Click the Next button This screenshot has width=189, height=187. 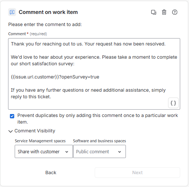click(137, 173)
